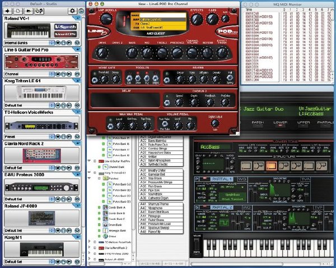Screen dimensions: 336x268
Task: Open the gear settings in Studio toolbar
Action: (x=72, y=11)
